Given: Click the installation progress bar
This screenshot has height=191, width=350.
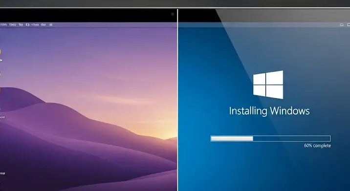Looking at the screenshot, I should 270,139.
